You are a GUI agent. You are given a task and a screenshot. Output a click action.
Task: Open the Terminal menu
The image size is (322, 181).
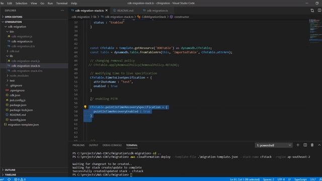(x=62, y=4)
